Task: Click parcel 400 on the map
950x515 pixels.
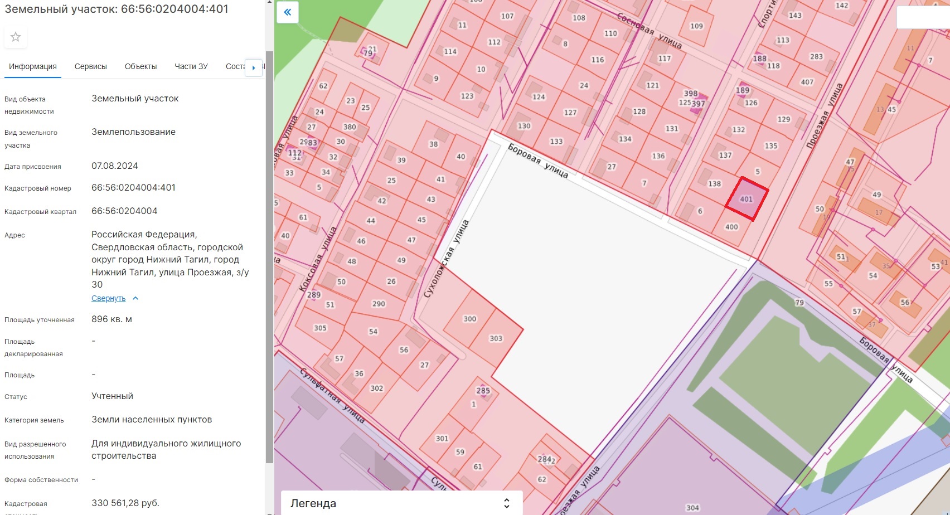Action: click(x=731, y=227)
